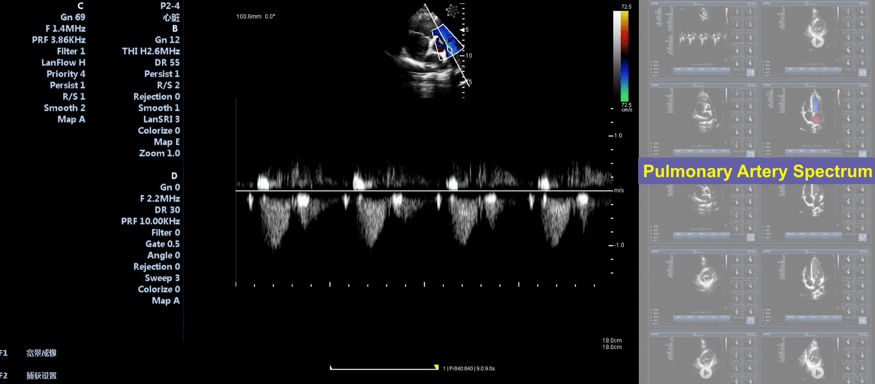Play the clip in thumbnail 69
This screenshot has height=384, width=875.
817,42
